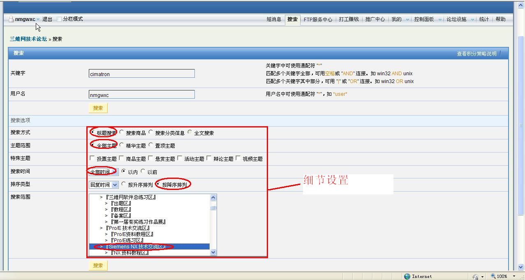Open the nmgwxc username dropdown arrow

38,19
